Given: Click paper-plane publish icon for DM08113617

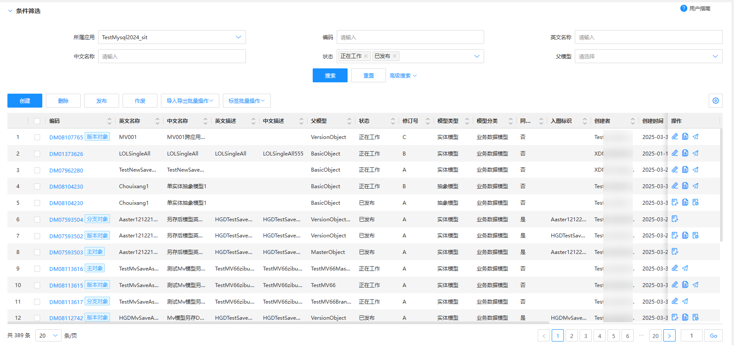Looking at the screenshot, I should pos(685,301).
